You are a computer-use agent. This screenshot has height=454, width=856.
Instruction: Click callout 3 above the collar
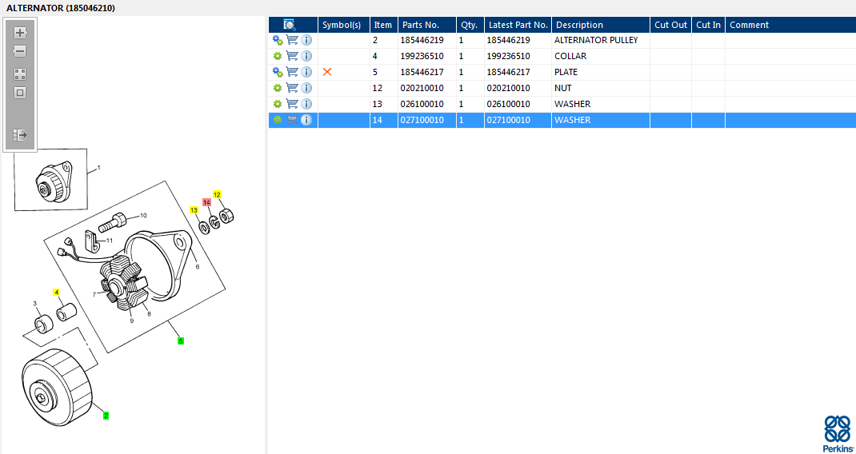[35, 304]
